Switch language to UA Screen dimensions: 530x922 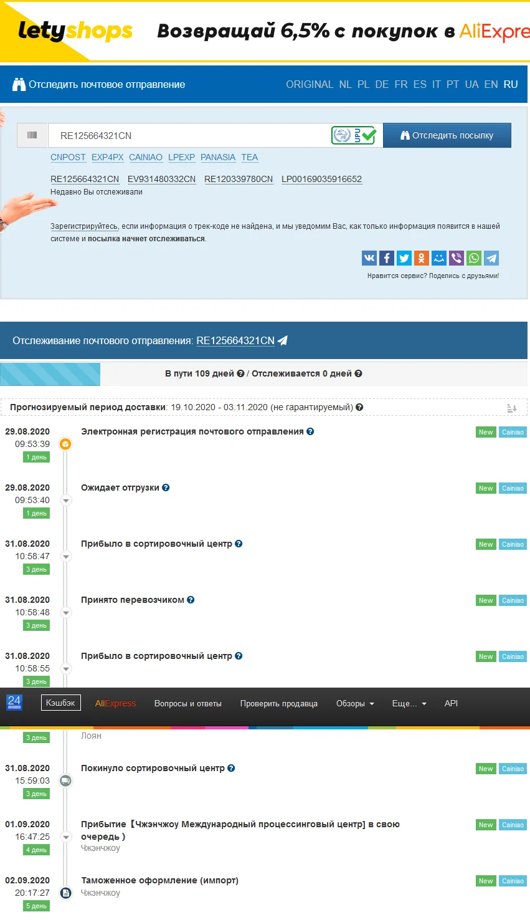pyautogui.click(x=471, y=84)
